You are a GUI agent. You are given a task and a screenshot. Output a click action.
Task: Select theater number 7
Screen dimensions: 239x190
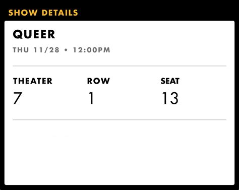pyautogui.click(x=18, y=98)
